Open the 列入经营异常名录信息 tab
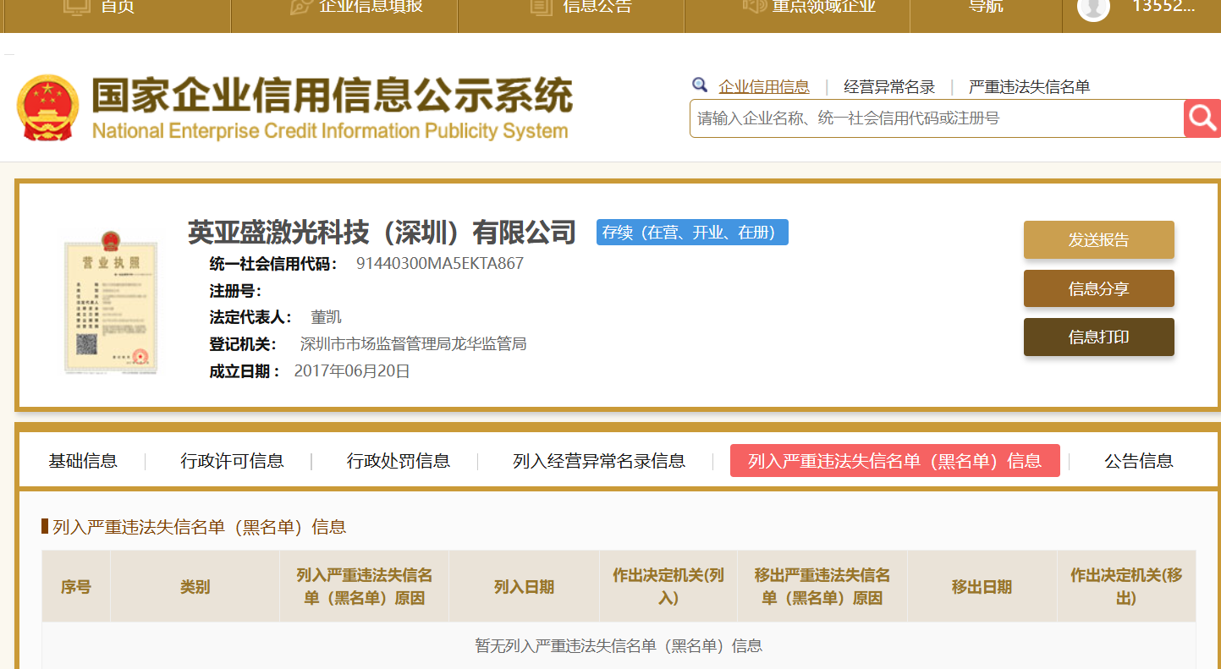1221x669 pixels. [599, 461]
